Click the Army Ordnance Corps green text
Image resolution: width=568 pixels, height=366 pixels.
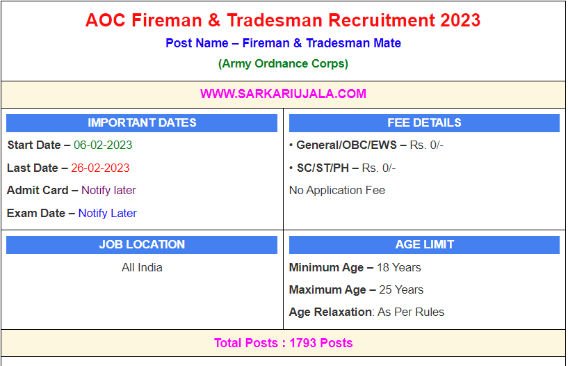(x=283, y=63)
